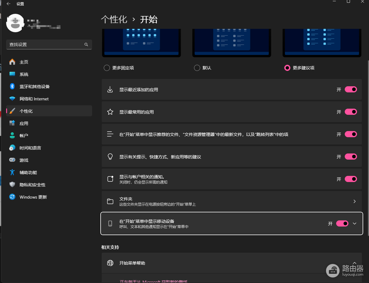
Task: Open 文件夹 settings via right chevron
Action: pyautogui.click(x=355, y=201)
